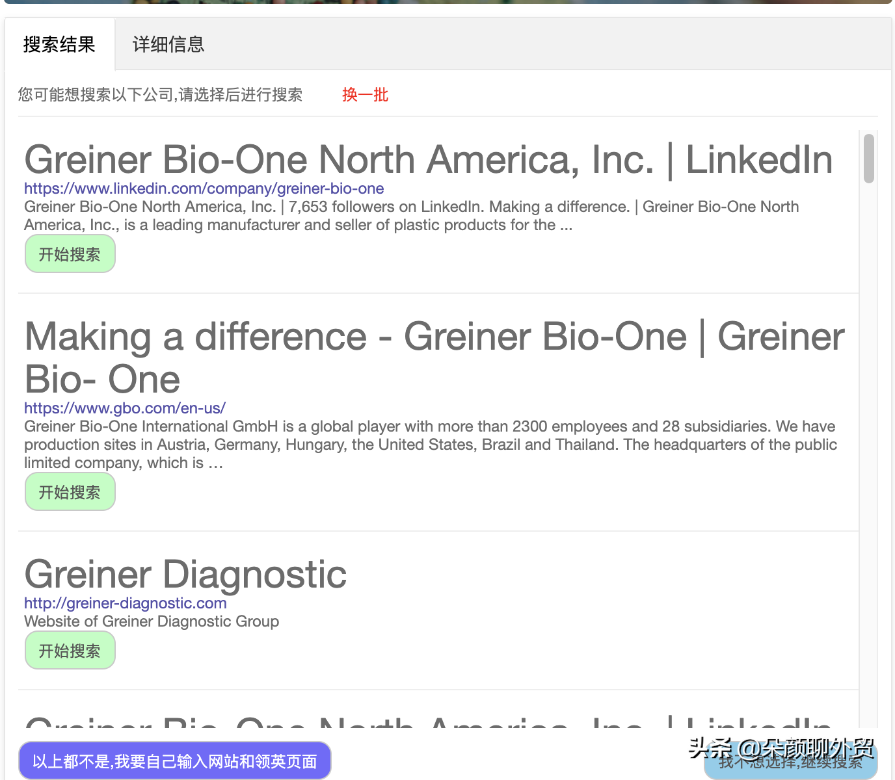Click 开始搜索 under the gbo.com result

click(70, 492)
